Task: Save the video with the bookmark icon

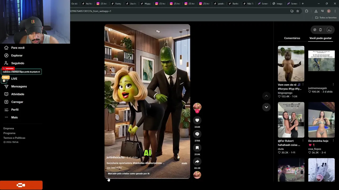Action: coord(197,148)
